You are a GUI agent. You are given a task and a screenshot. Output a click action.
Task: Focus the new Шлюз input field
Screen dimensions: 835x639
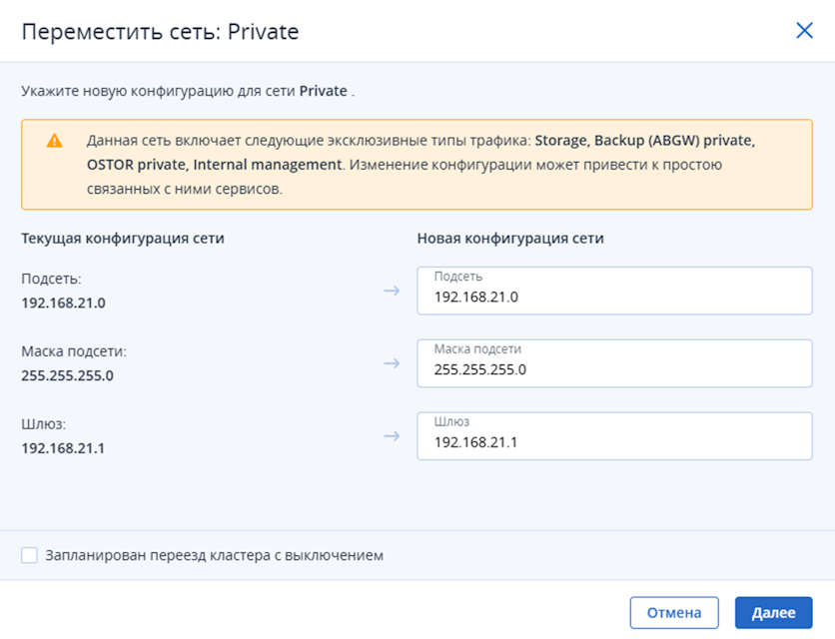click(x=614, y=436)
